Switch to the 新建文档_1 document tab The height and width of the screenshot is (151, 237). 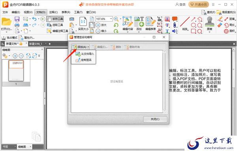point(36,44)
